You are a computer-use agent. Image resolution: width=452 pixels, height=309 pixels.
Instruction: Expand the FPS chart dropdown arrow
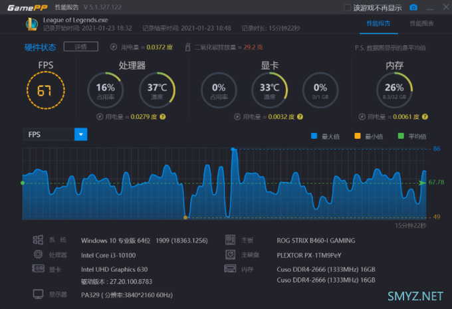80,134
